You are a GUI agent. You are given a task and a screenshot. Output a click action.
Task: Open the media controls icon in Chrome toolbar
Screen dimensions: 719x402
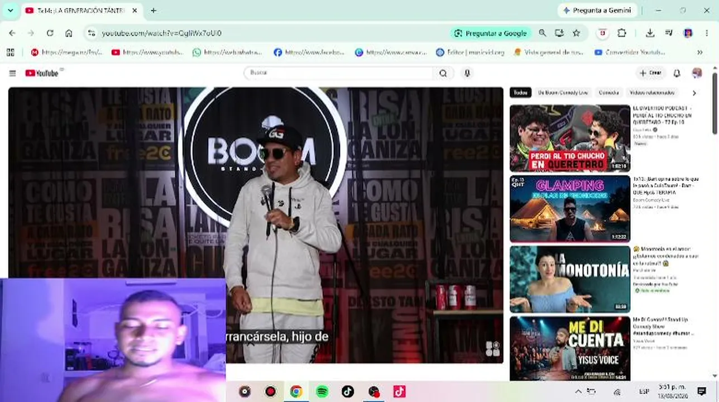pos(669,33)
